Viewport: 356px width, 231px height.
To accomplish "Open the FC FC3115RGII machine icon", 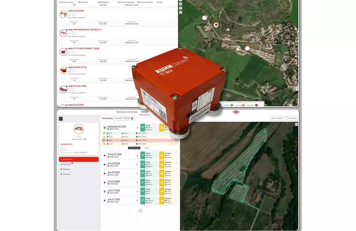I will [x=63, y=90].
